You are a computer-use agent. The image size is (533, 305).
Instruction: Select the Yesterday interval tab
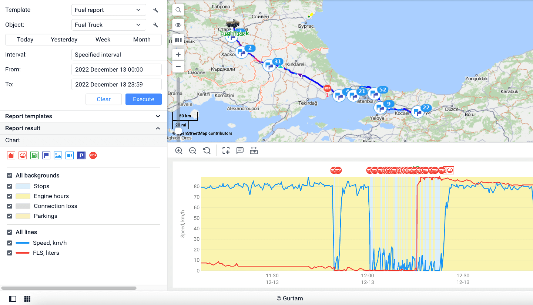pos(64,40)
